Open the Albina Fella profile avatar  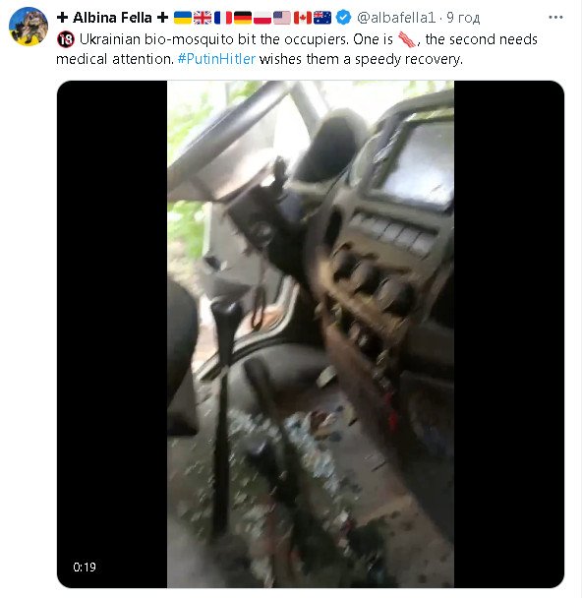click(29, 27)
